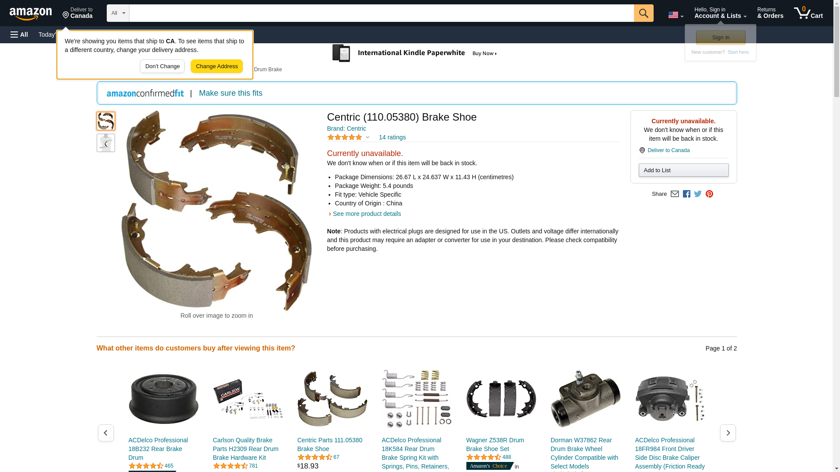Image resolution: width=840 pixels, height=472 pixels.
Task: Share product on Pinterest
Action: (x=709, y=194)
